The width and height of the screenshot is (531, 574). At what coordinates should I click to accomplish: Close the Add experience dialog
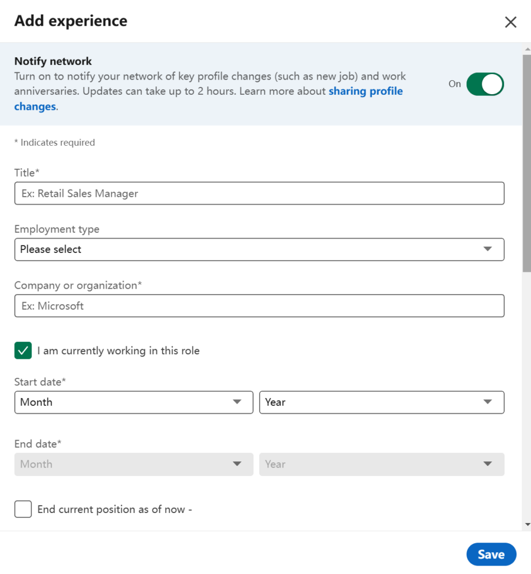pyautogui.click(x=510, y=22)
